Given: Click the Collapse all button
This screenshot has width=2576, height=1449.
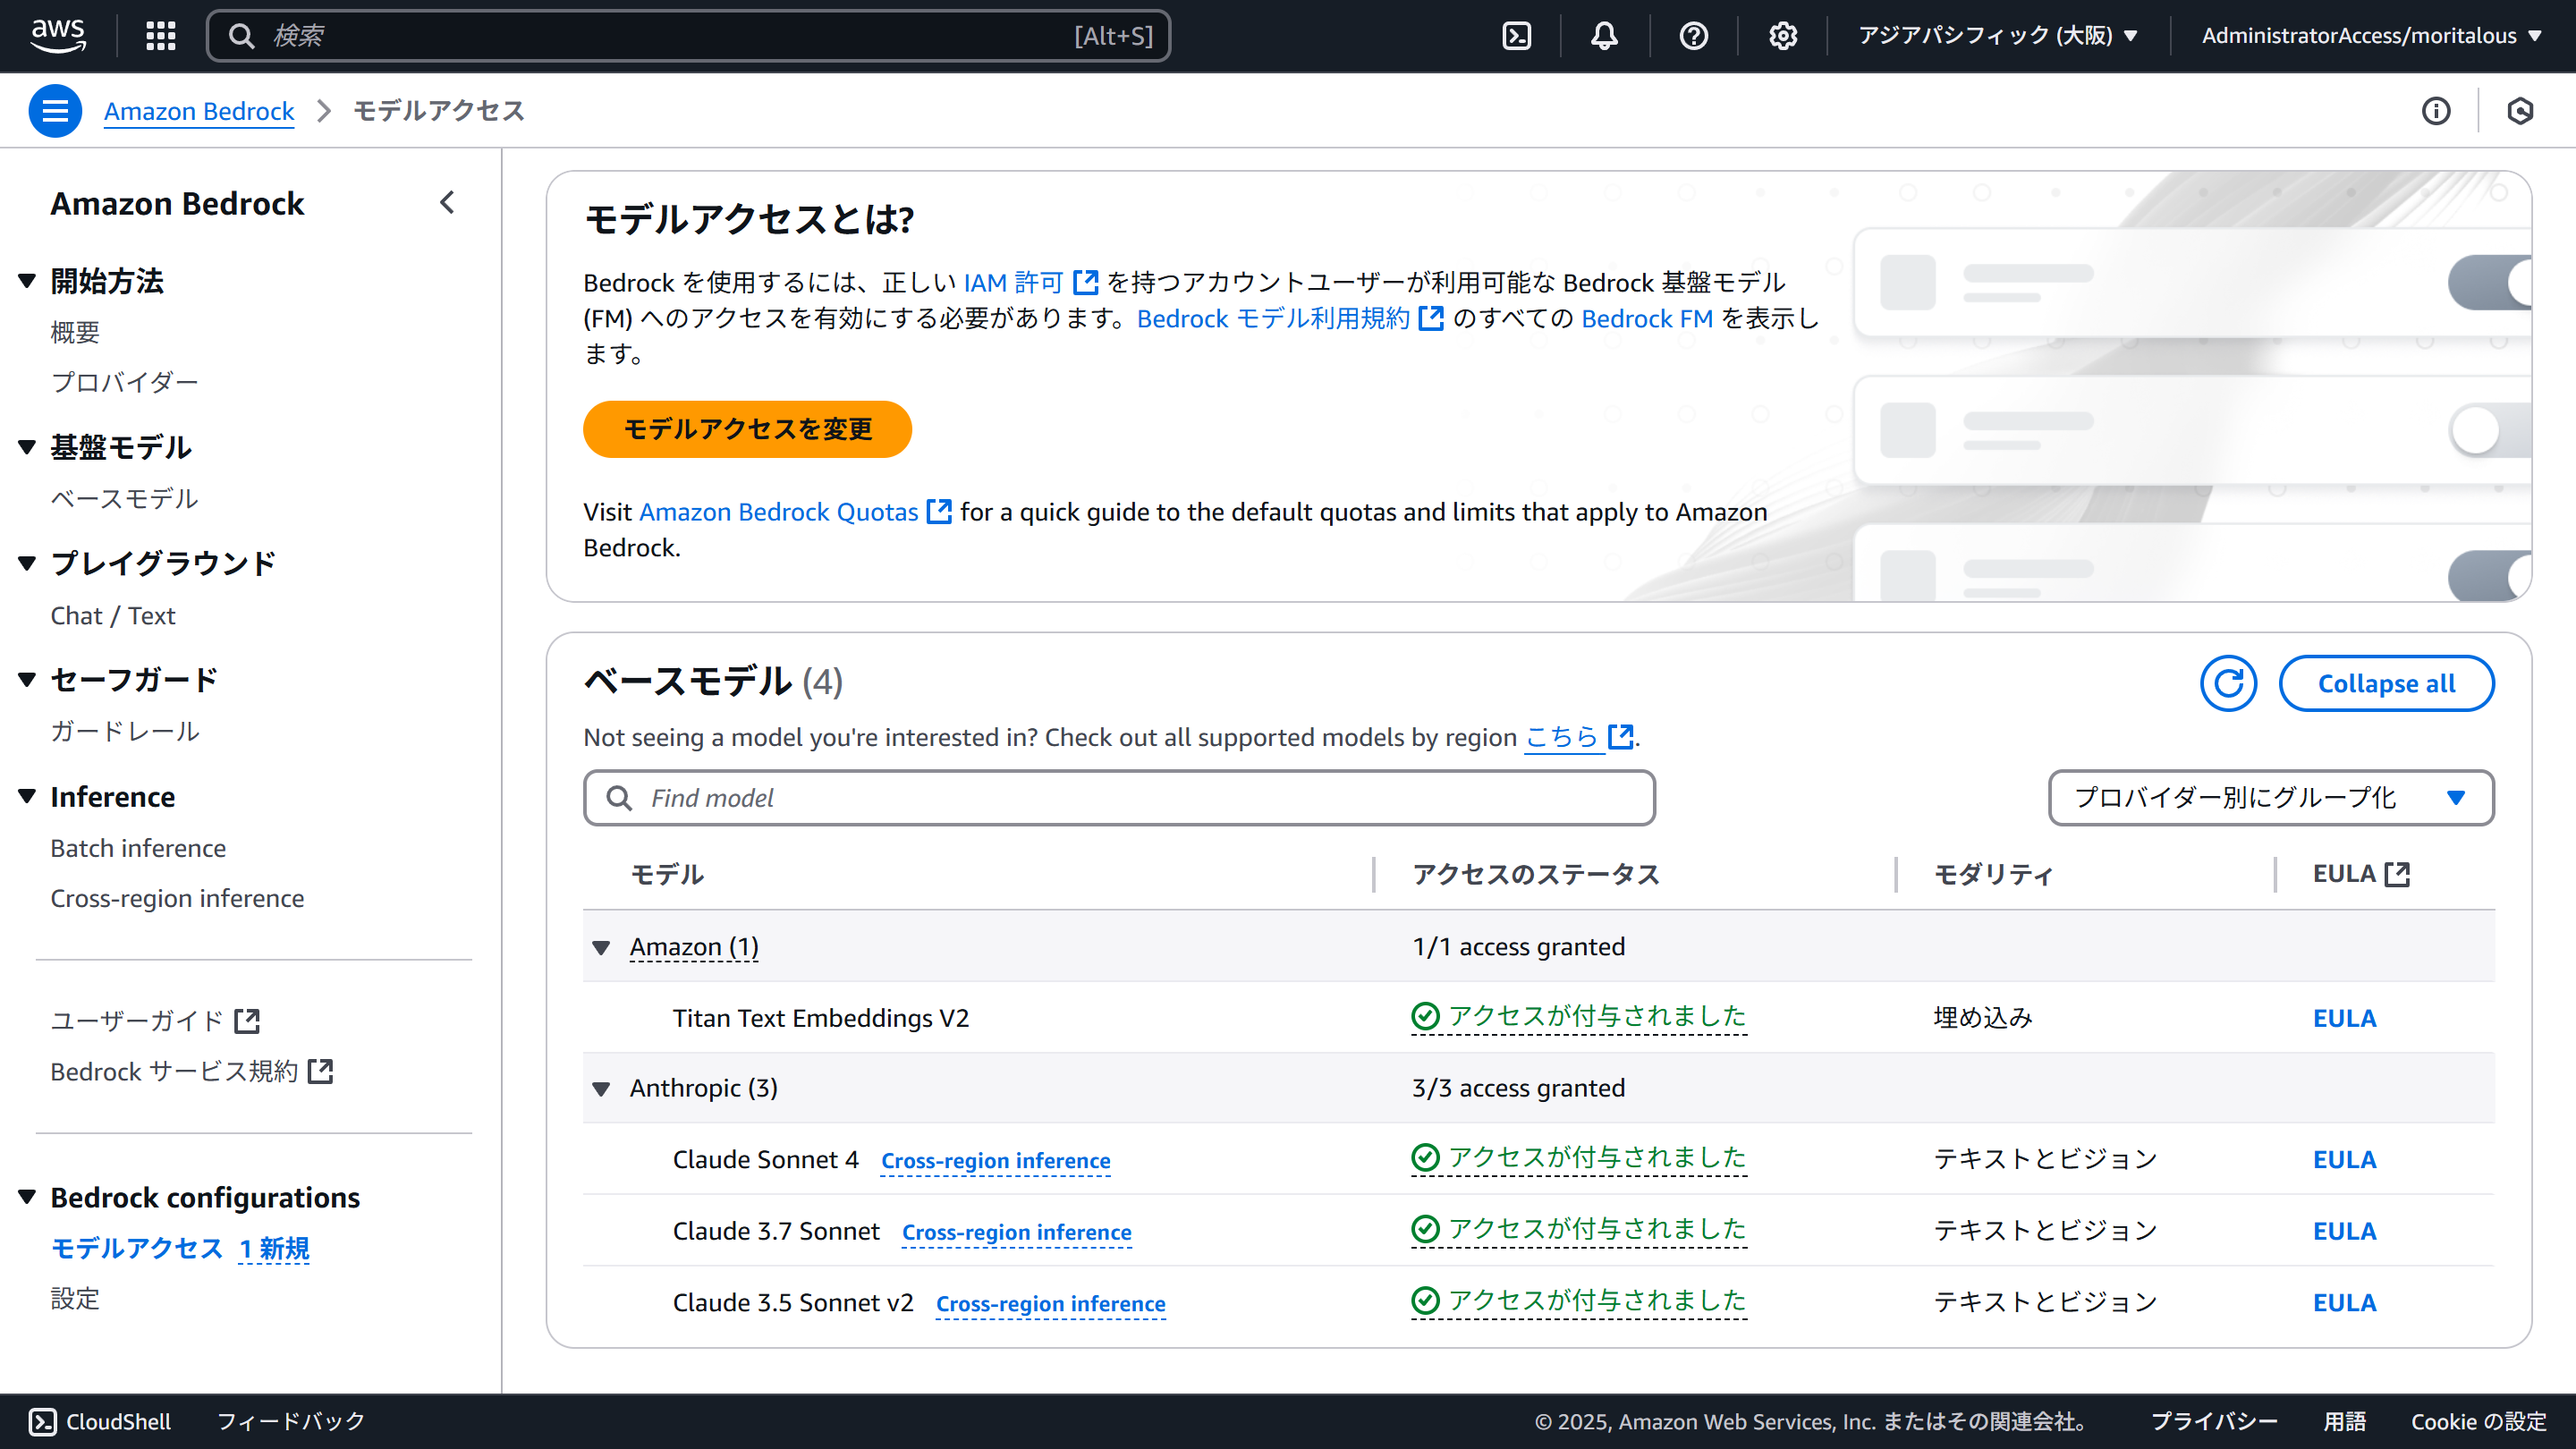Looking at the screenshot, I should 2386,684.
